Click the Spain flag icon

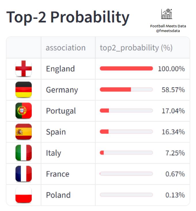tap(24, 132)
